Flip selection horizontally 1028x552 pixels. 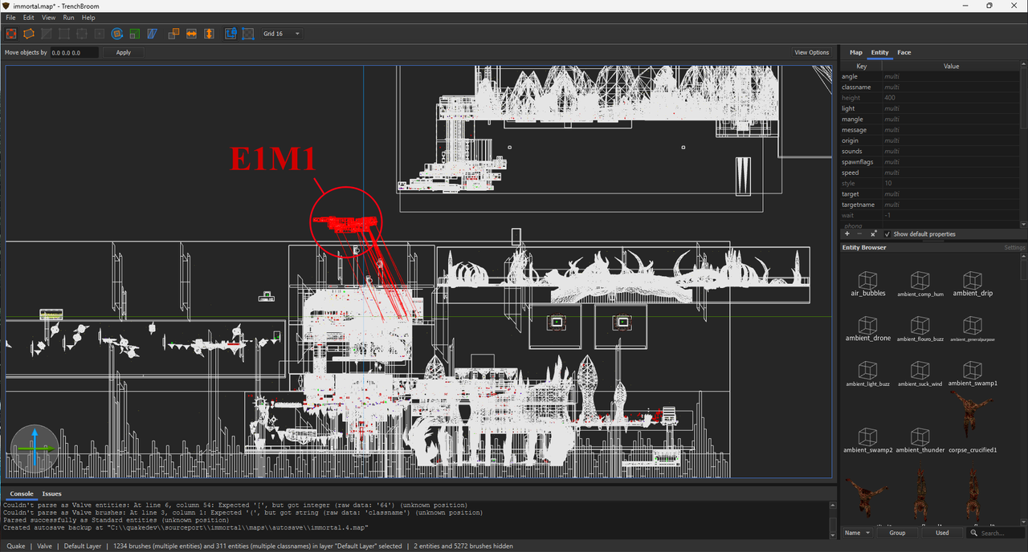tap(191, 34)
